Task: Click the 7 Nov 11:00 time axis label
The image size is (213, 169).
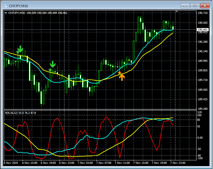Action: click(122, 163)
